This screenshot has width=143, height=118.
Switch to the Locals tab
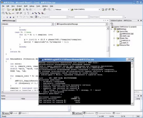14,113
